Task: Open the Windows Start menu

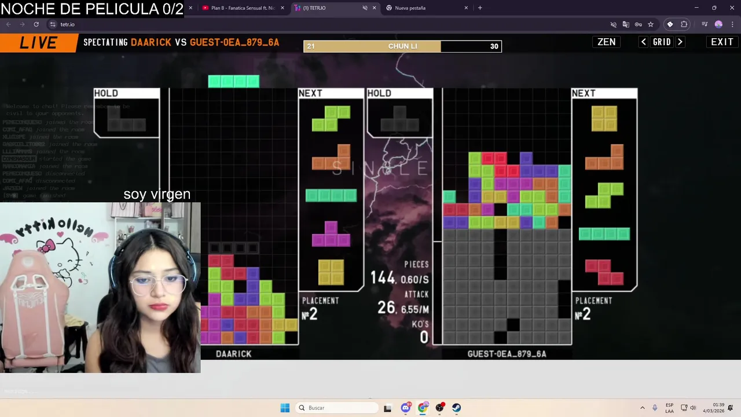Action: tap(285, 408)
